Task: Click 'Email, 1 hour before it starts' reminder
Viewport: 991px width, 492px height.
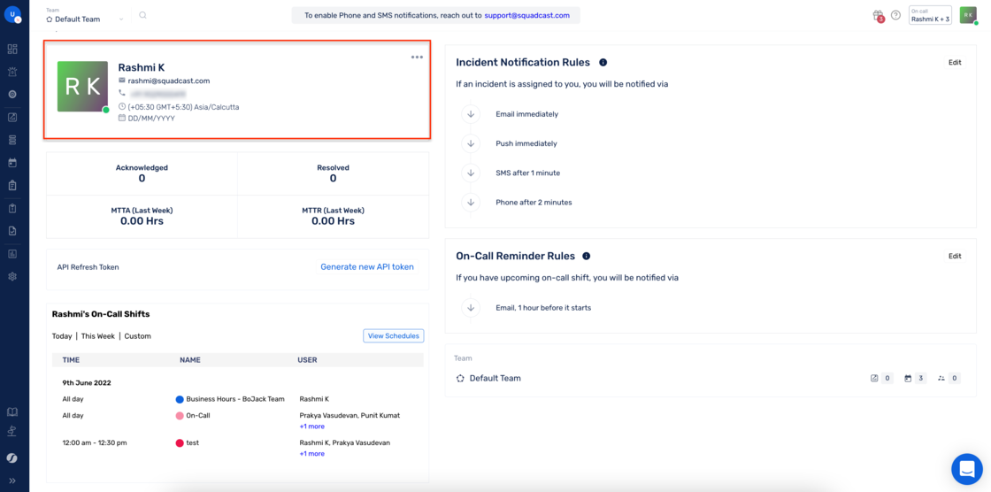Action: click(543, 308)
